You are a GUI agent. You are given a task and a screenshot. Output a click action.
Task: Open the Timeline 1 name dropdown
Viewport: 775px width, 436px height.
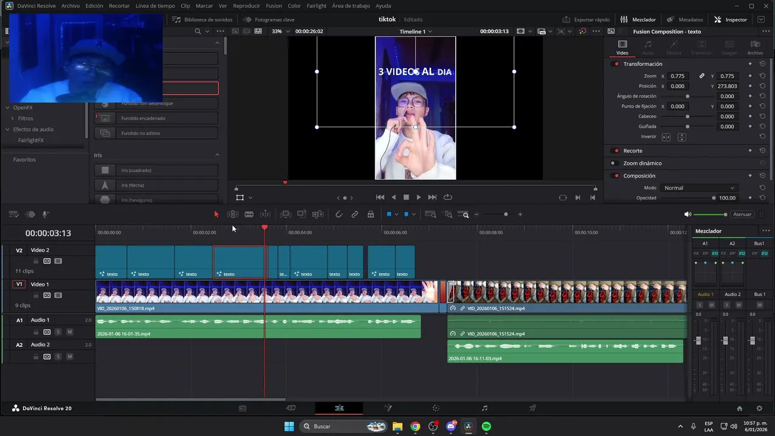point(415,31)
